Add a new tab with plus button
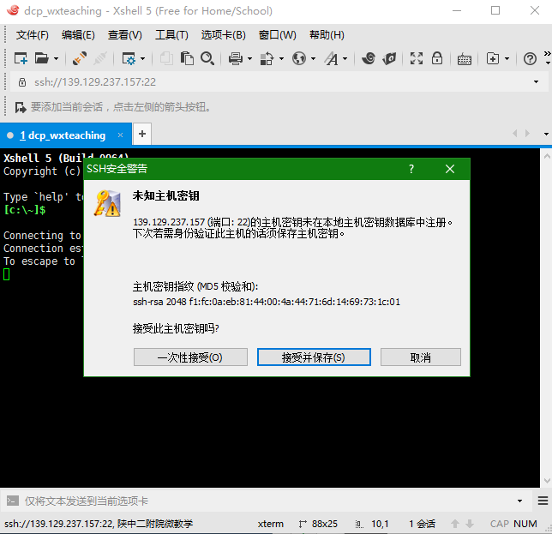552x534 pixels. coord(142,134)
